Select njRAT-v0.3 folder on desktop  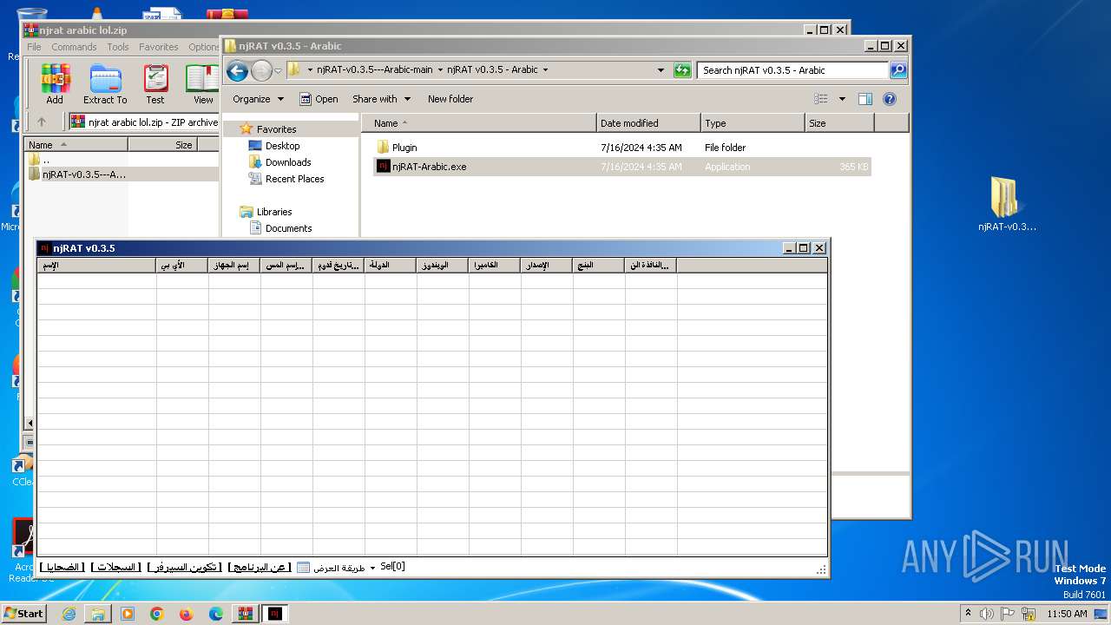point(1007,205)
